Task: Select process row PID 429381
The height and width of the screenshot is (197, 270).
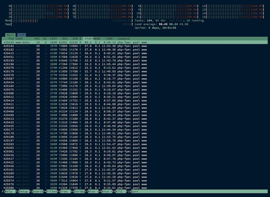Action: (135, 152)
